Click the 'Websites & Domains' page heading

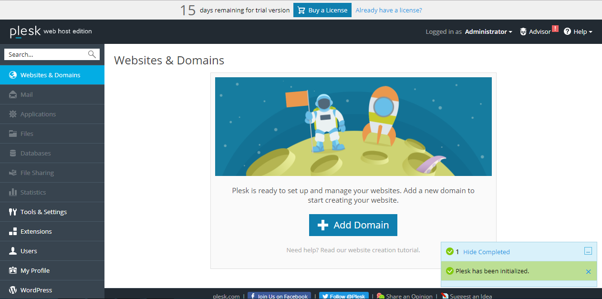coord(169,61)
